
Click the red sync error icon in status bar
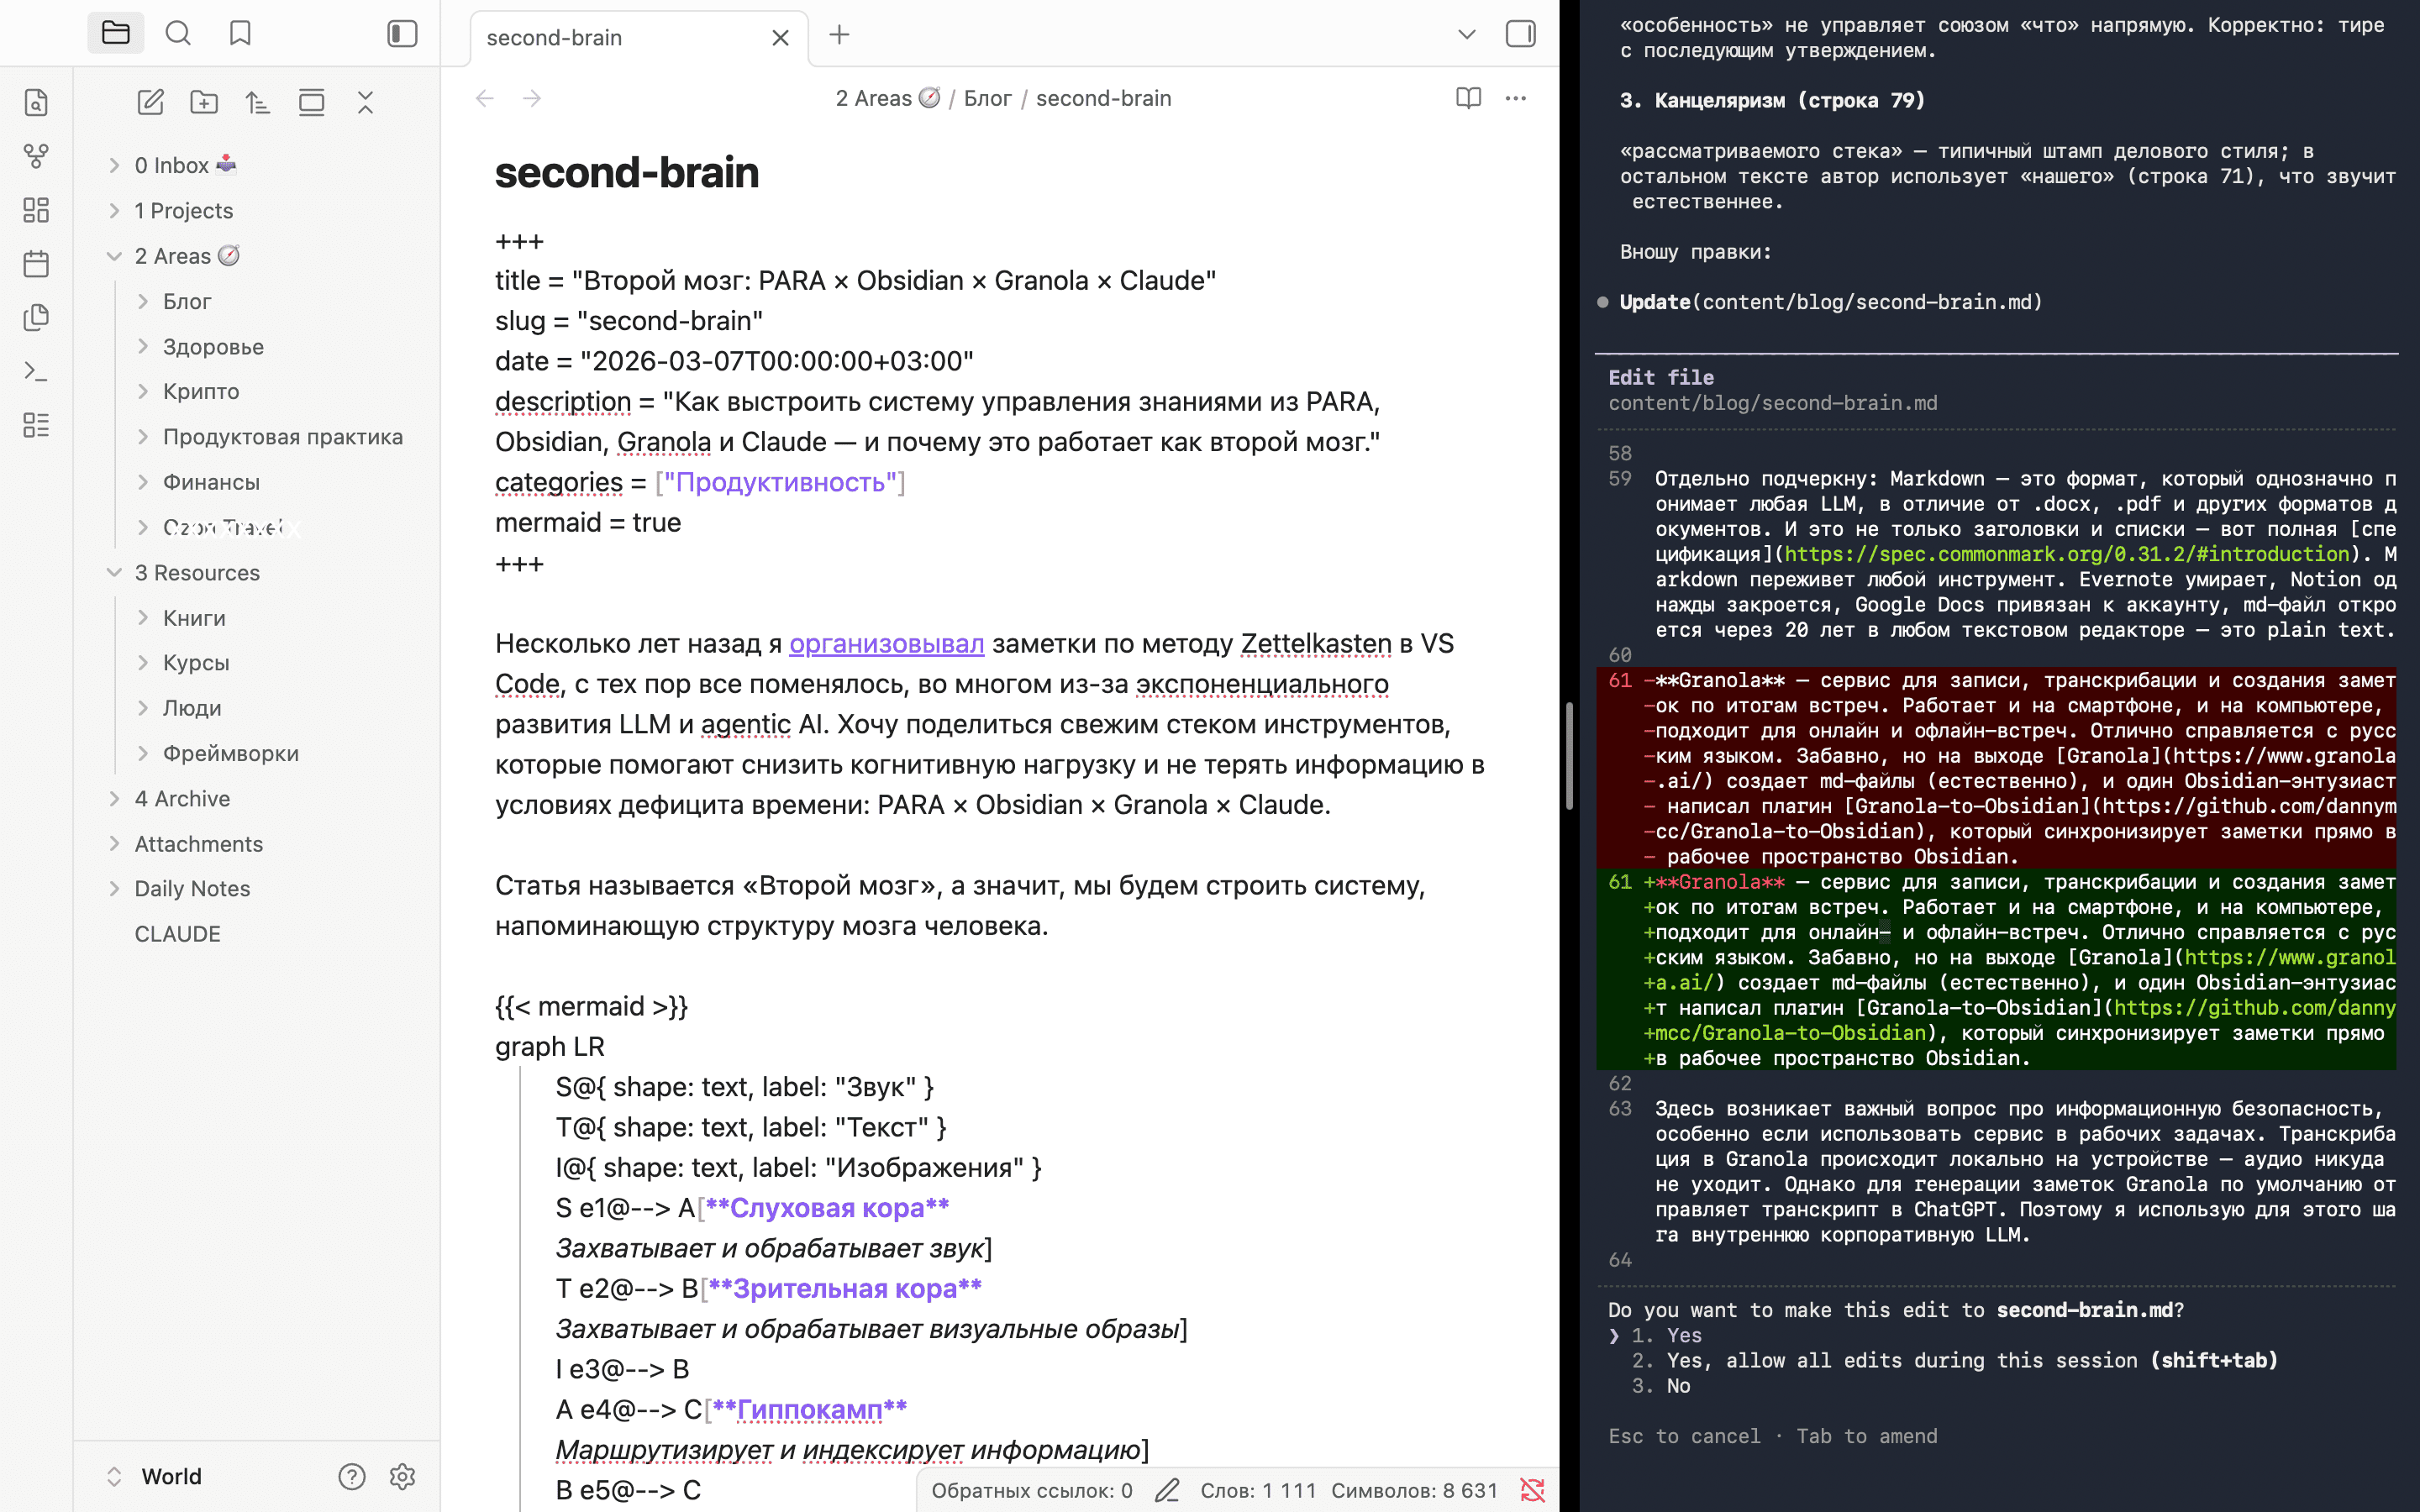click(1533, 1489)
